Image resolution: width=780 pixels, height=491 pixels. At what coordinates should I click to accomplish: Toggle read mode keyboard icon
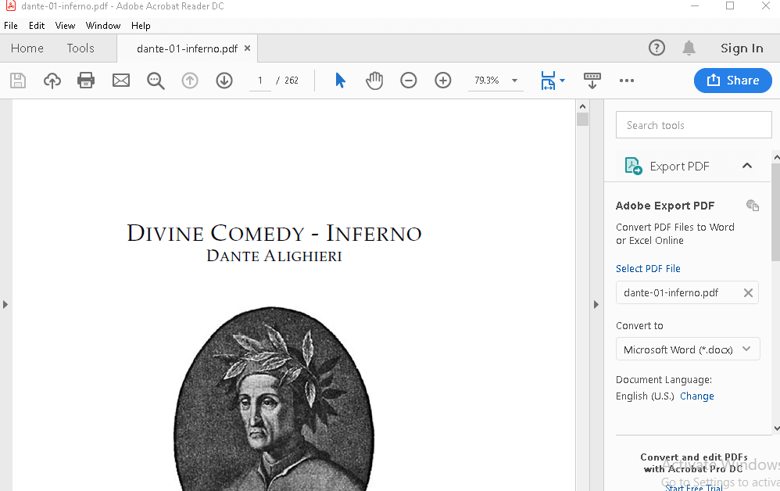(x=592, y=81)
